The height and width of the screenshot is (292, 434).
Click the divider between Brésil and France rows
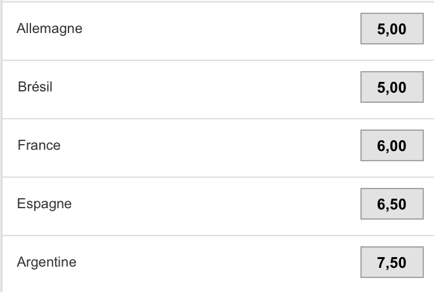click(x=218, y=119)
